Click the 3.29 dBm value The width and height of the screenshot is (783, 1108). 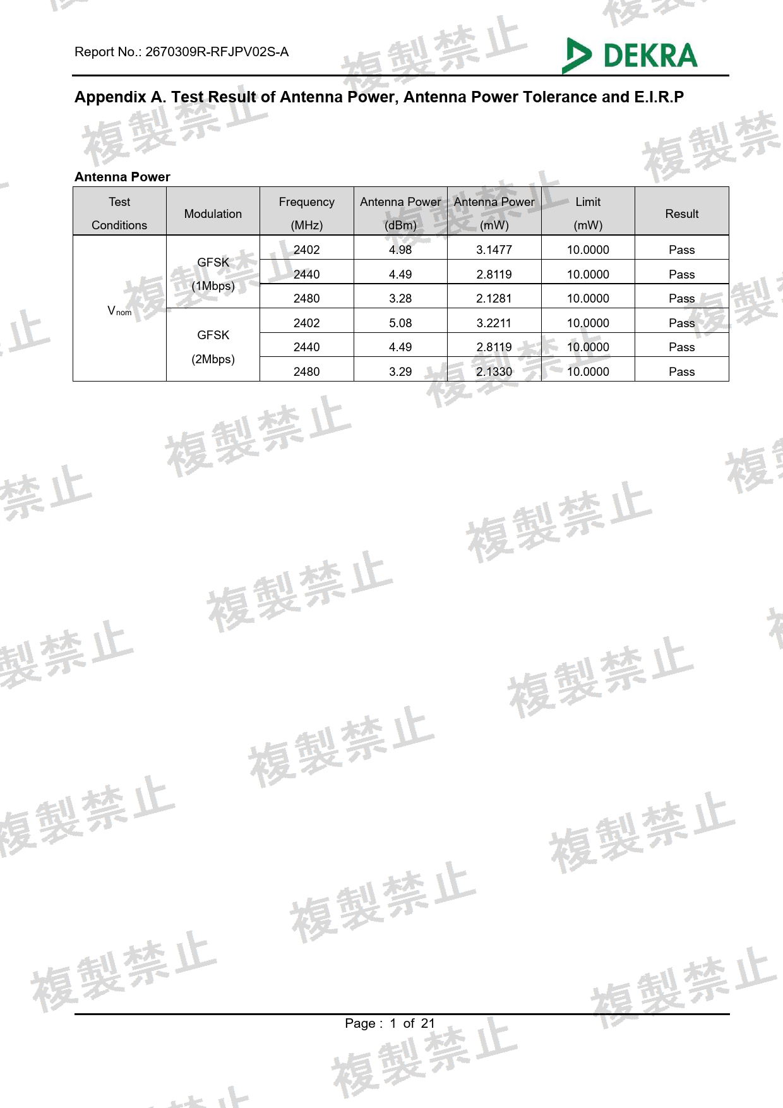pos(400,371)
